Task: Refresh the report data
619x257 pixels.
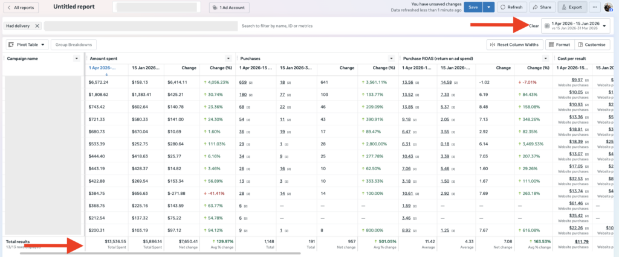Action: click(511, 7)
